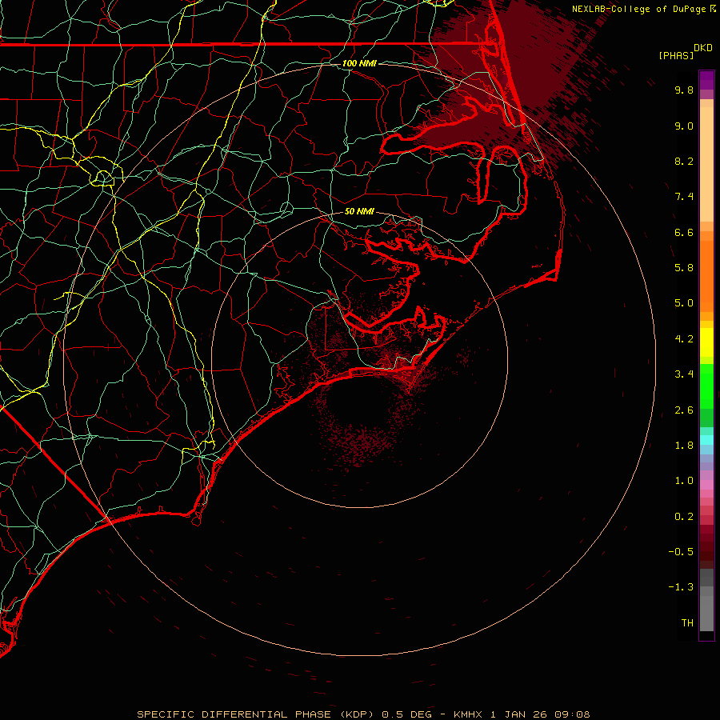Pick the yellow segment of the color bar
The height and width of the screenshot is (720, 720).
pos(706,342)
